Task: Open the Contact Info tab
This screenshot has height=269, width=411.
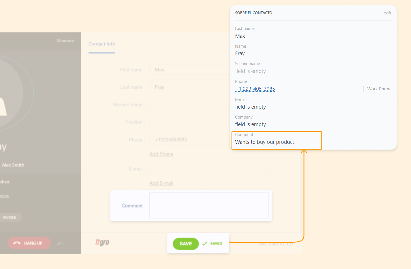Action: coord(102,44)
